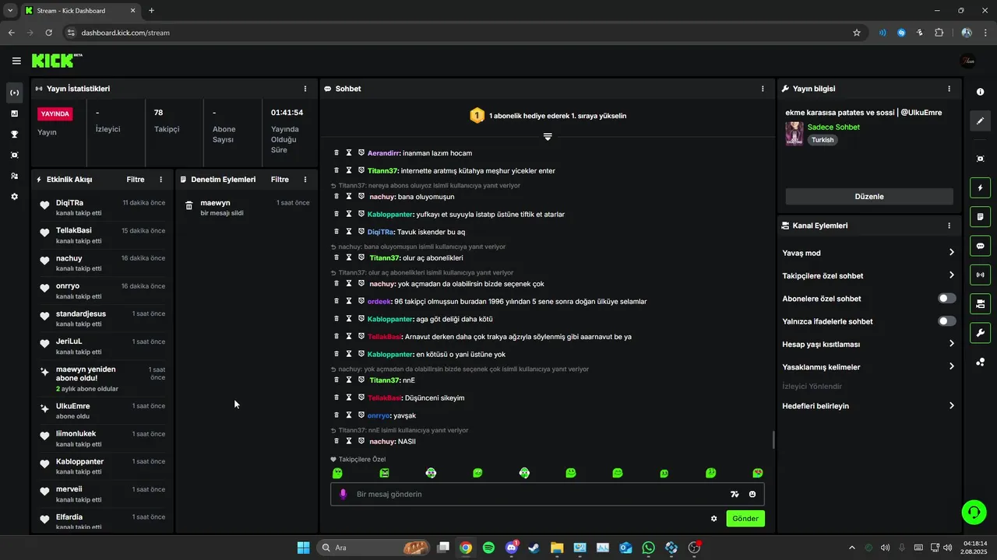The width and height of the screenshot is (997, 560).
Task: Collapse the gift leaderboard banner arrow
Action: pos(548,137)
